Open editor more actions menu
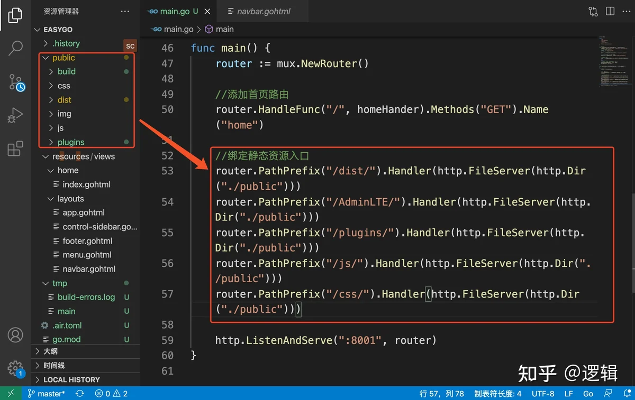 [627, 11]
